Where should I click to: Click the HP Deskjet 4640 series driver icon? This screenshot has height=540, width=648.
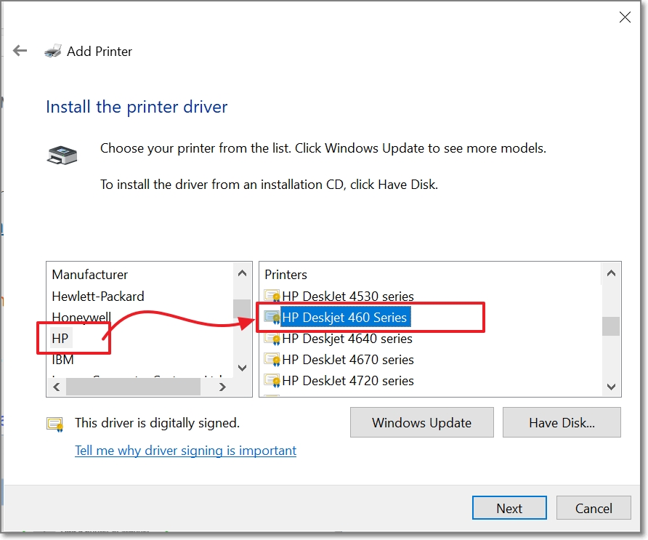(272, 338)
